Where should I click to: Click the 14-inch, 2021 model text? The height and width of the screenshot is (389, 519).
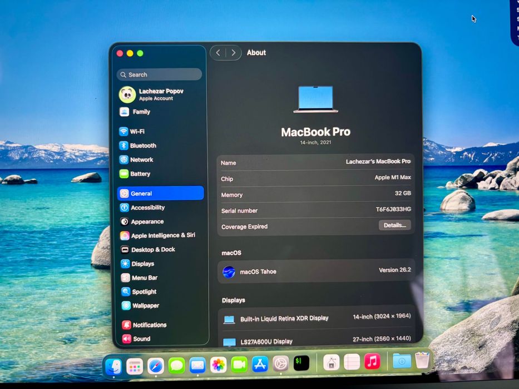[x=315, y=142]
